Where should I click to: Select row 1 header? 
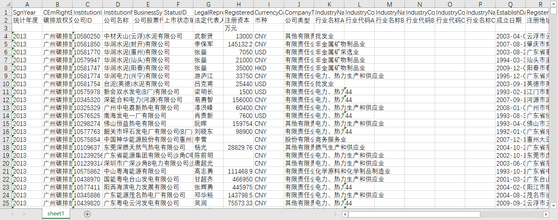coord(6,12)
